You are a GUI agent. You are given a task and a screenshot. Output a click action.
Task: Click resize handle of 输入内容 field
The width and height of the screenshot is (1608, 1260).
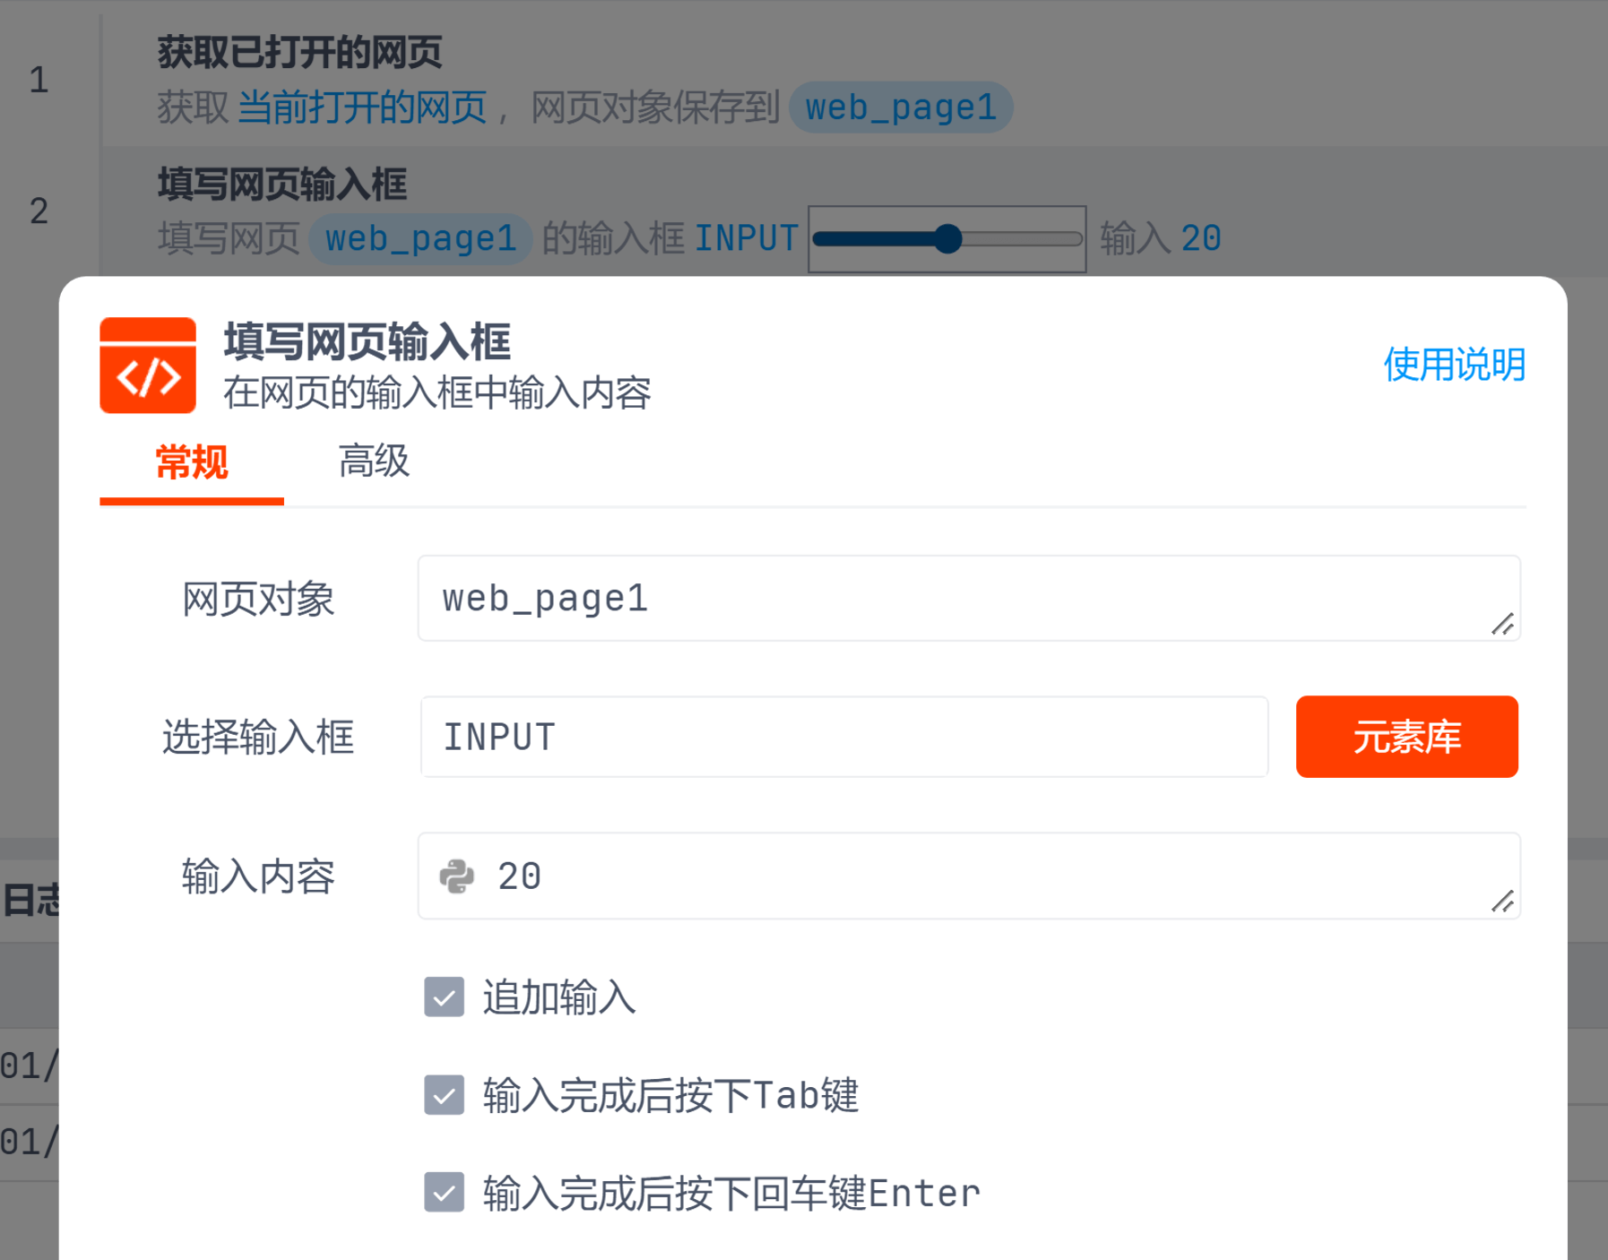1502,902
